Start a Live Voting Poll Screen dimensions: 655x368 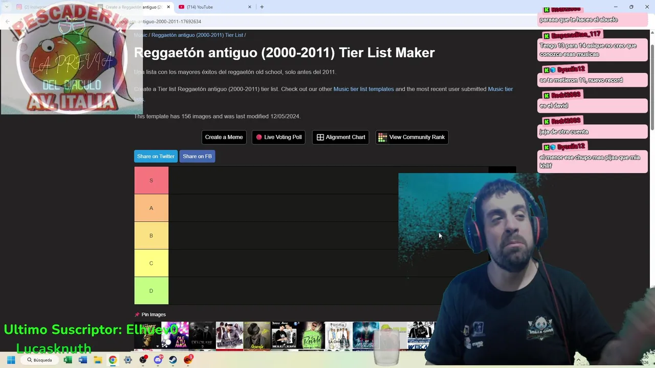pyautogui.click(x=279, y=137)
